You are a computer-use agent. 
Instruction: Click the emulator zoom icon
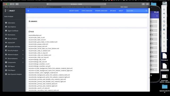(x=164, y=34)
